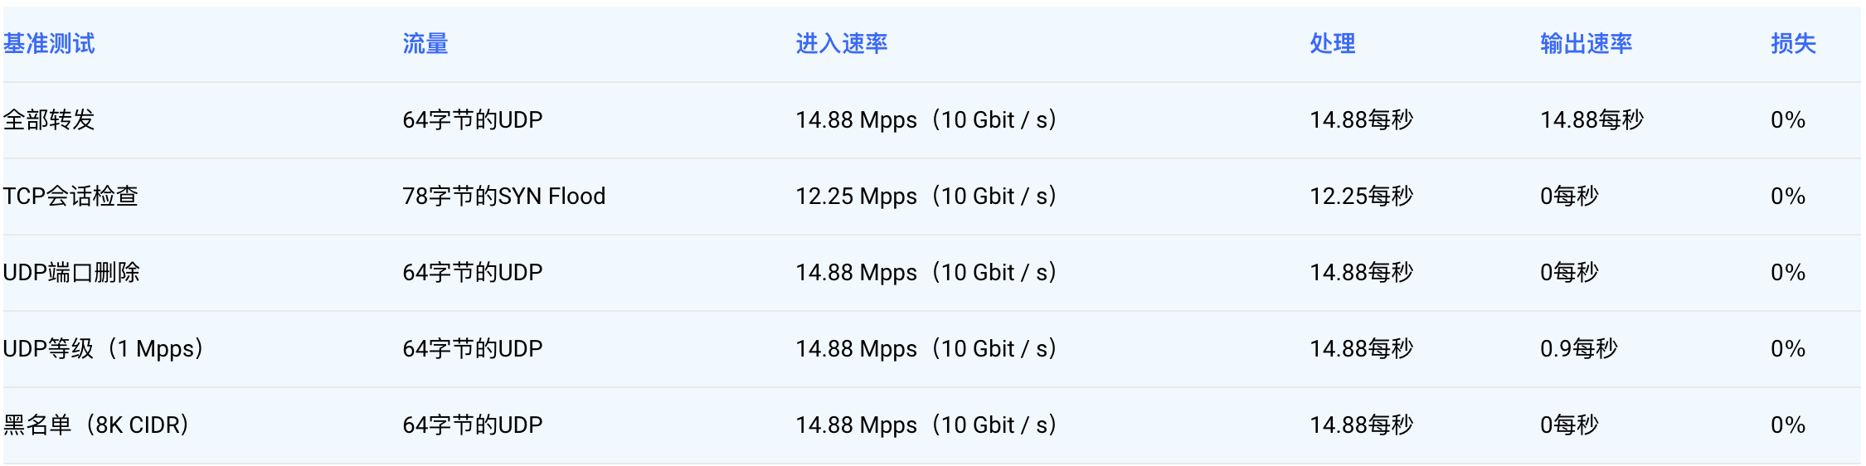Click 0每秒 output rate in UDP端口删除 row
Image resolution: width=1866 pixels, height=466 pixels.
pos(1569,272)
